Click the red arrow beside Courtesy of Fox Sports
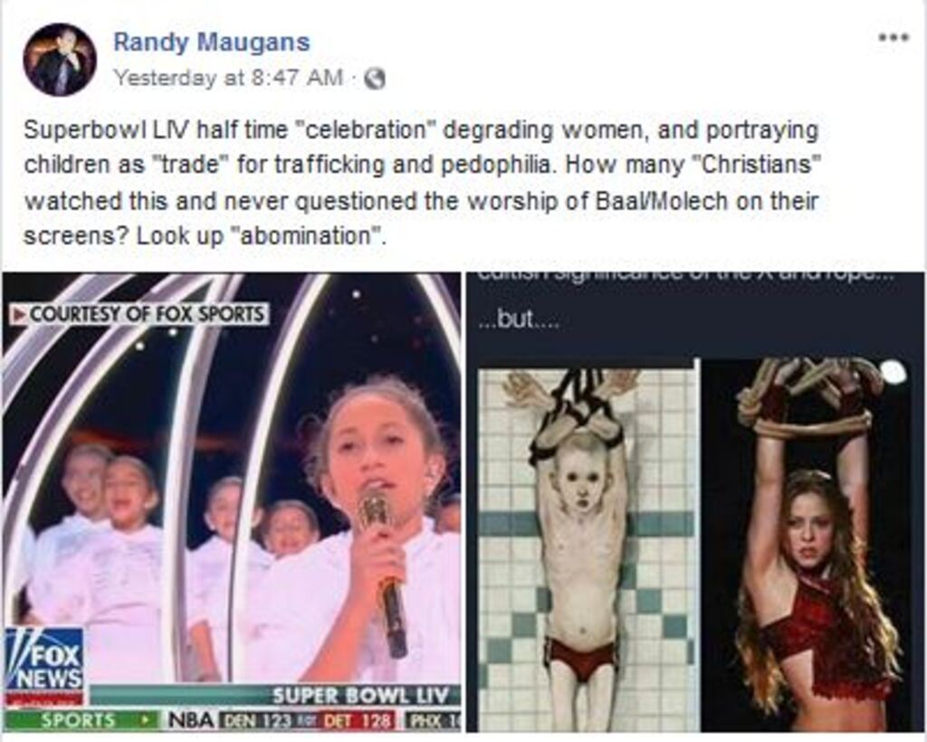 pos(19,314)
